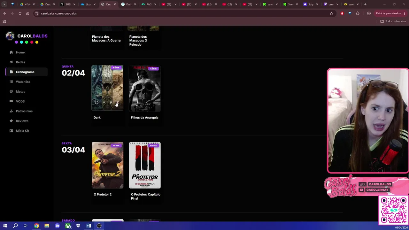The image size is (409, 230).
Task: Open Windows taskbar search
Action: point(15,226)
